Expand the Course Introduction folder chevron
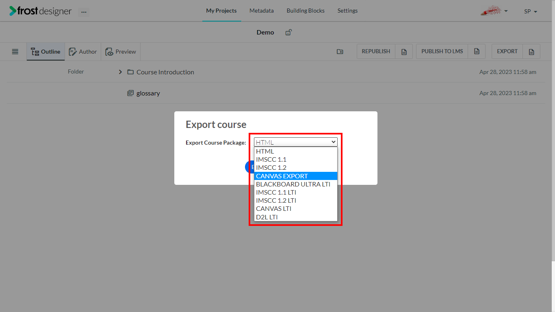Image resolution: width=555 pixels, height=312 pixels. pos(120,72)
